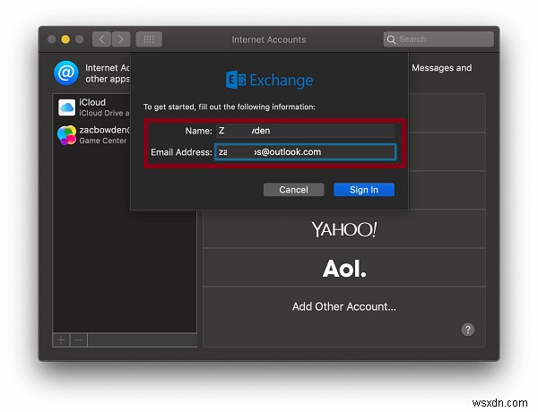Minimize window with yellow button
The height and width of the screenshot is (412, 538).
tap(65, 39)
